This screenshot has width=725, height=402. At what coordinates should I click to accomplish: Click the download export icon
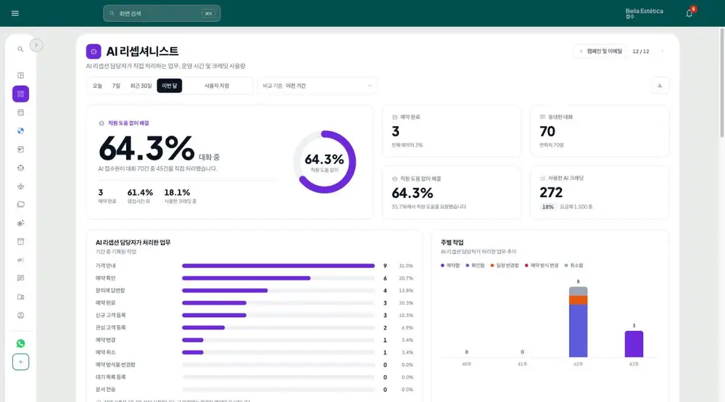(660, 86)
